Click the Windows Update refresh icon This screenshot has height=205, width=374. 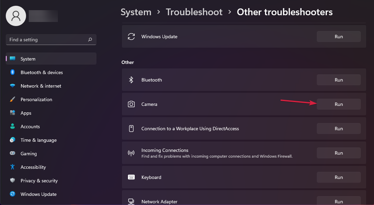point(131,37)
